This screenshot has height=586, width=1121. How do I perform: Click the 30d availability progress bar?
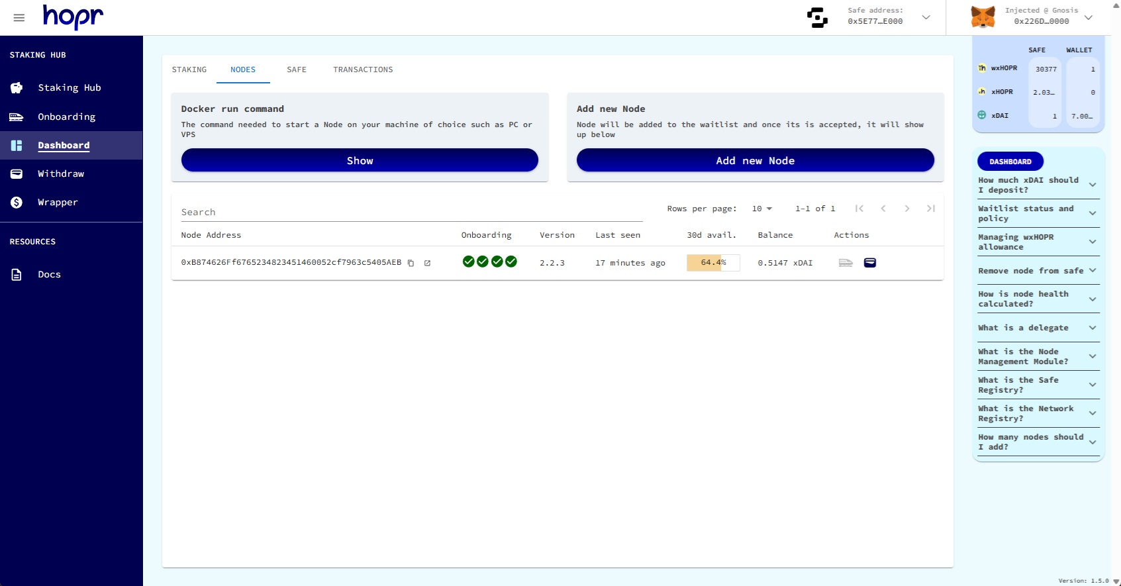pos(713,263)
